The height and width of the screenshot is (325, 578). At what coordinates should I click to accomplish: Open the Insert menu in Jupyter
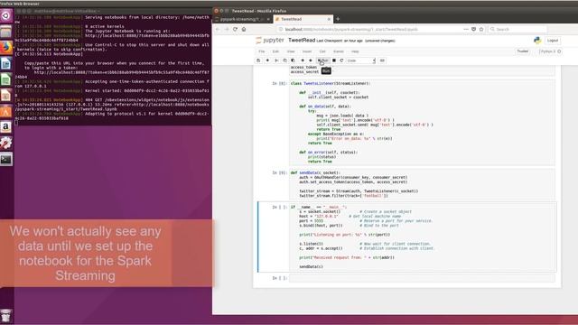pos(307,51)
